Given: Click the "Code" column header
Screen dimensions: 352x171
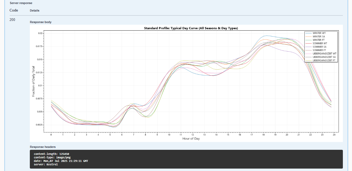Looking at the screenshot, I should [x=14, y=10].
